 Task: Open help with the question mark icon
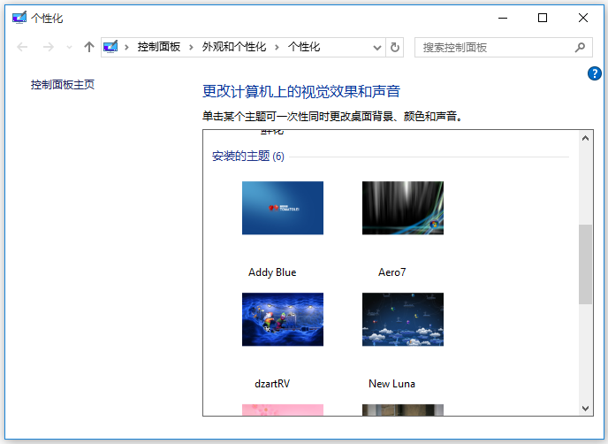point(595,73)
